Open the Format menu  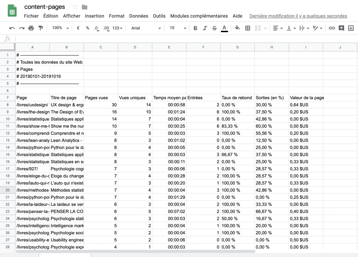click(117, 16)
